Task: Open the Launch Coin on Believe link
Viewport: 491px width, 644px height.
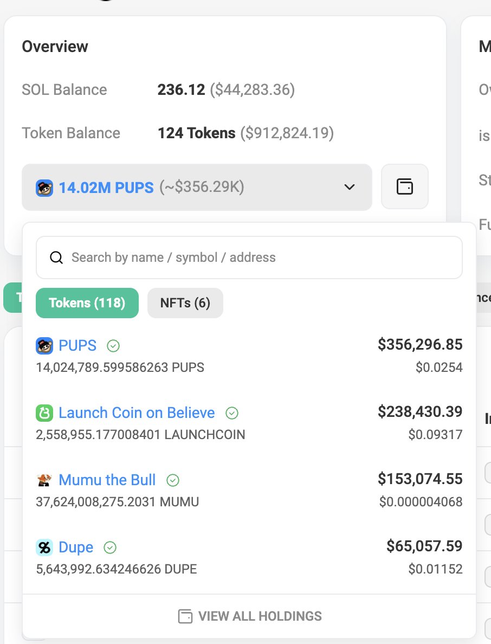Action: (137, 413)
